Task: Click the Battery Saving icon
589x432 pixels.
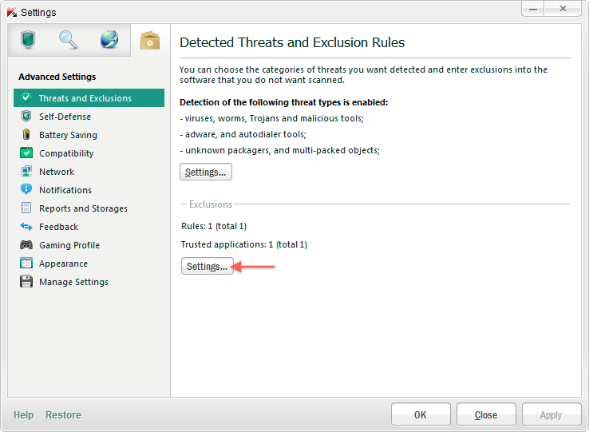Action: point(26,135)
